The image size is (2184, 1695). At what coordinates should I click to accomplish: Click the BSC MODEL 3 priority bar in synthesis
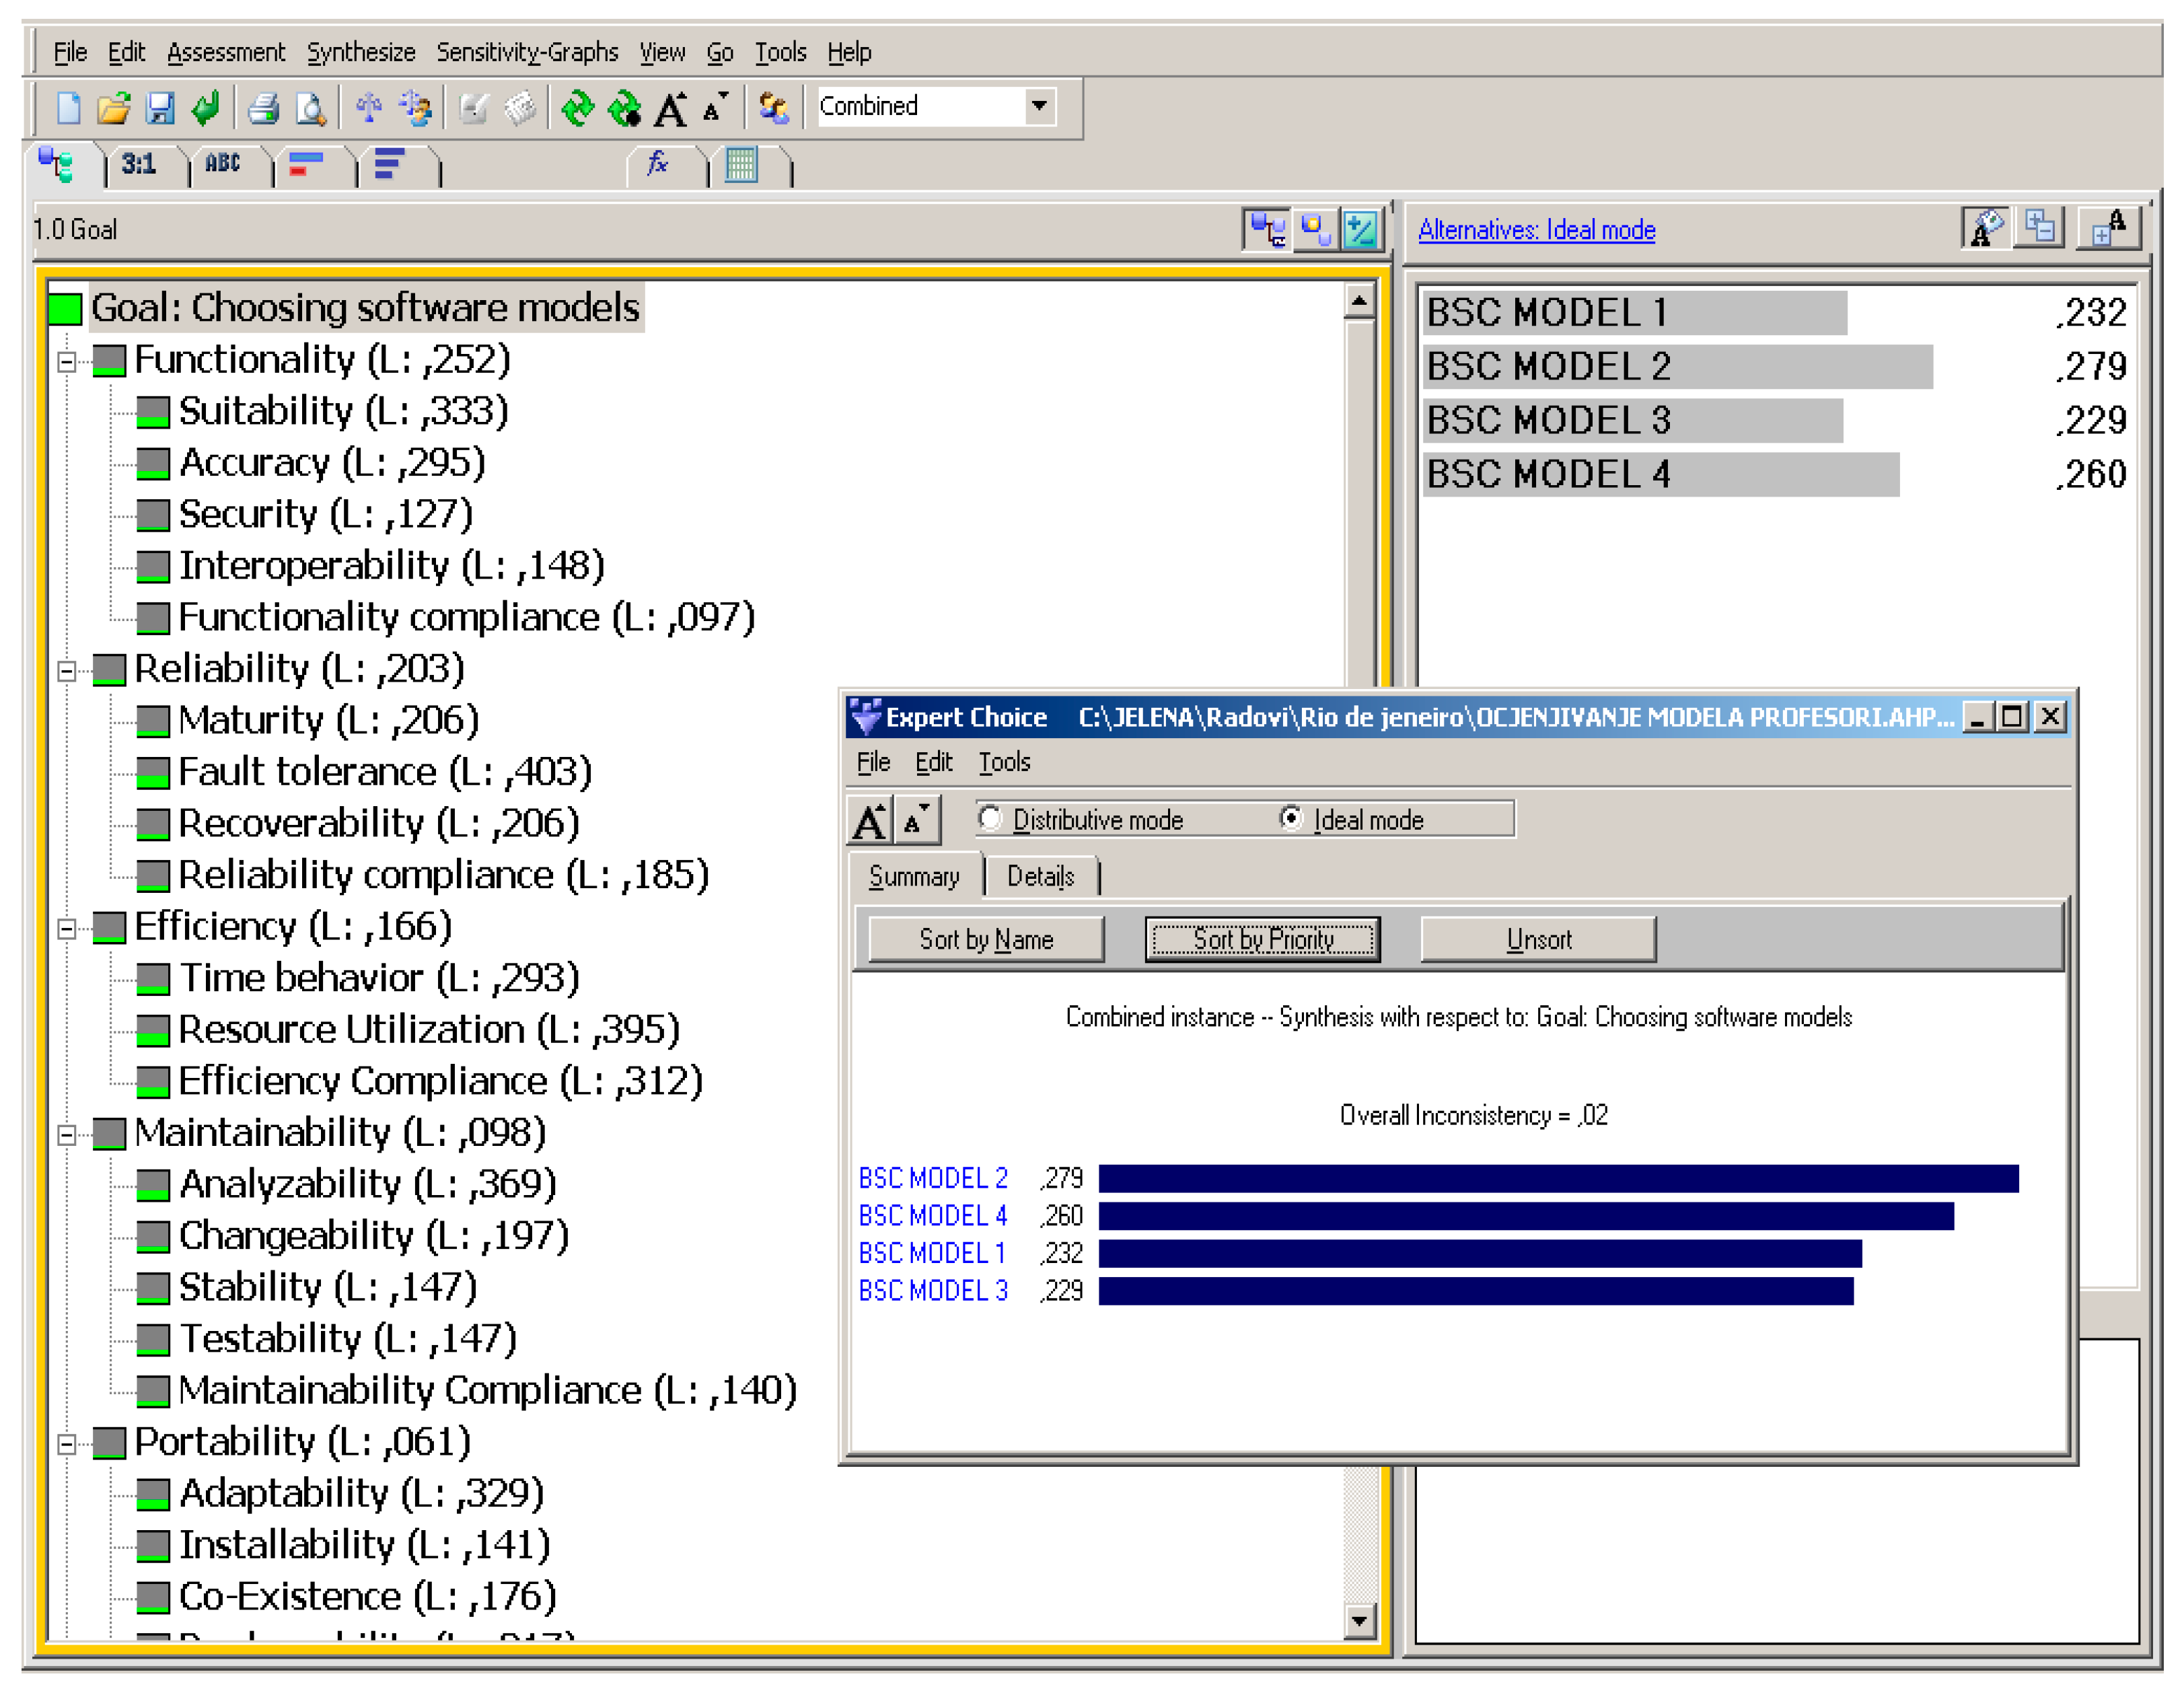pos(1476,1291)
